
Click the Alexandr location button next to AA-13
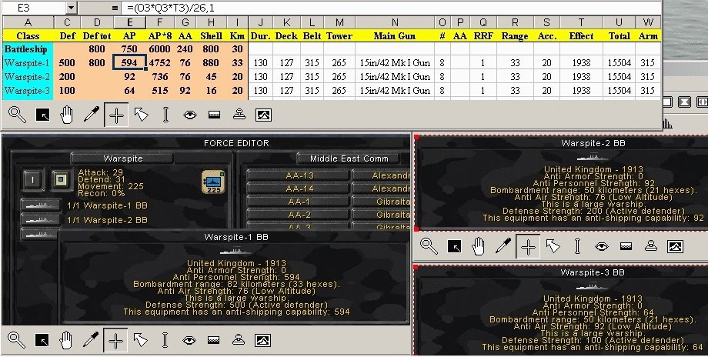point(382,175)
